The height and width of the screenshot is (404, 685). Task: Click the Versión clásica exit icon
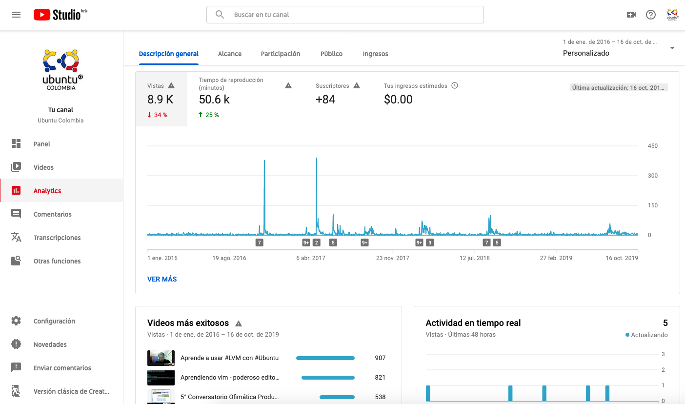(16, 391)
